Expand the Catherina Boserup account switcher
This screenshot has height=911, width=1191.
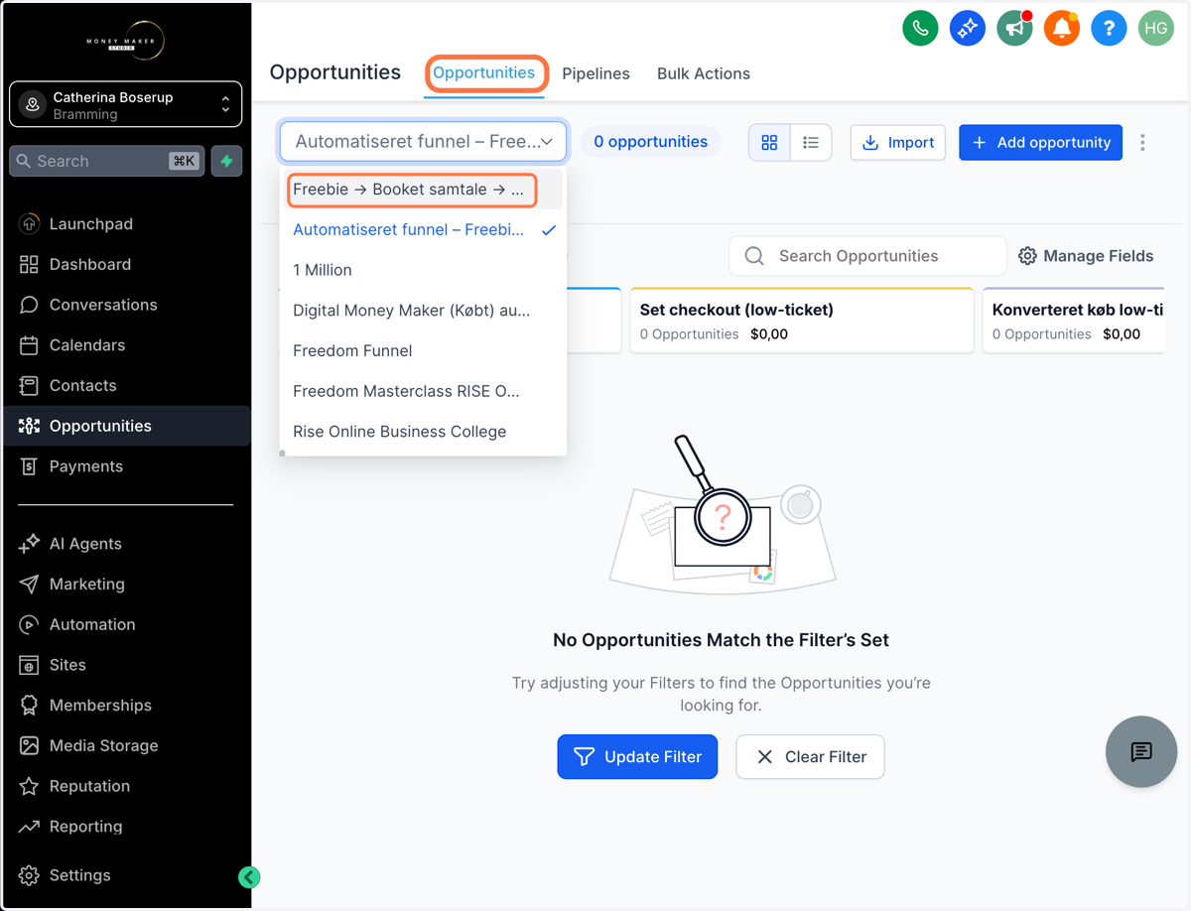pyautogui.click(x=126, y=104)
